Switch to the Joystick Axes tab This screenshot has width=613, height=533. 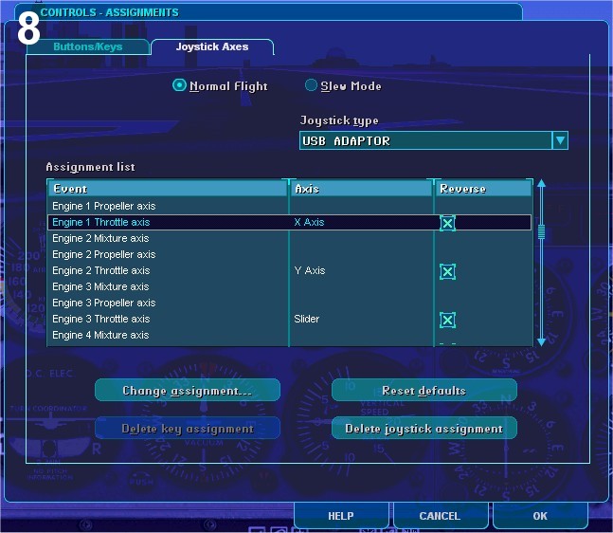212,46
